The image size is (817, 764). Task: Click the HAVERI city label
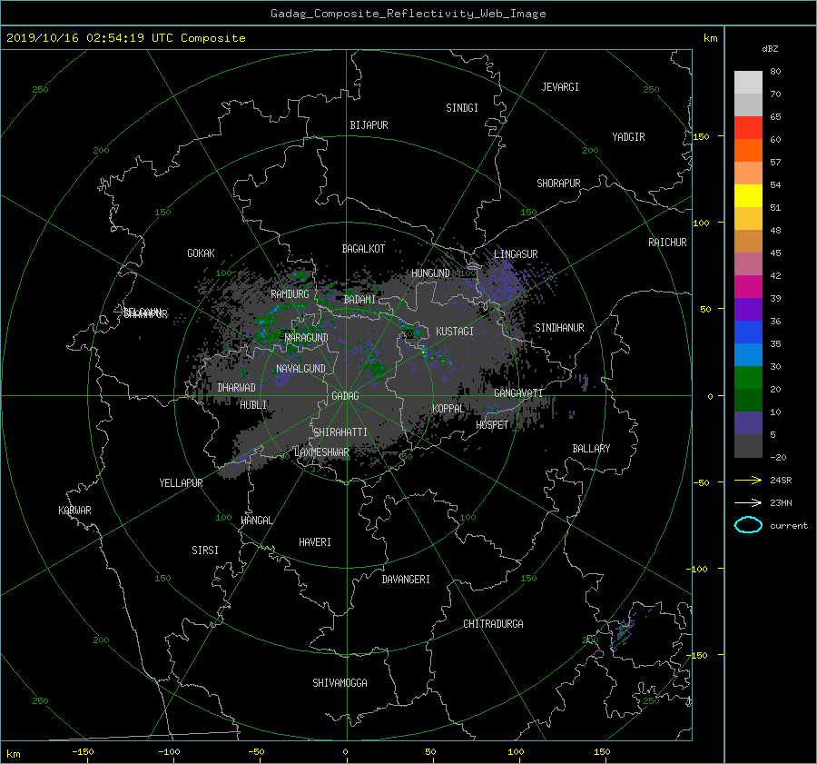315,542
